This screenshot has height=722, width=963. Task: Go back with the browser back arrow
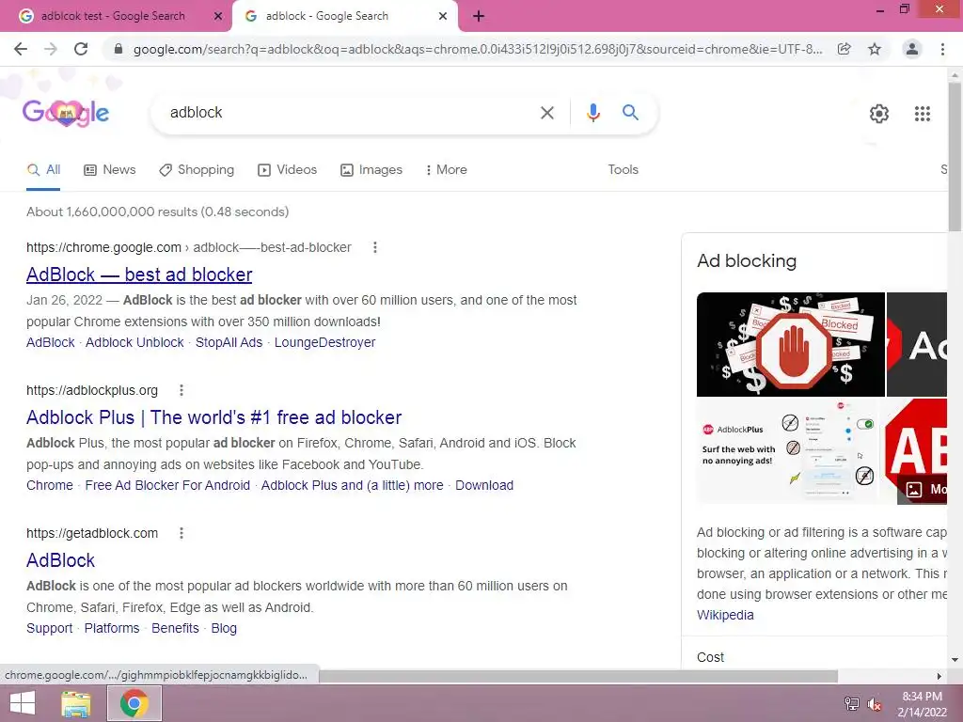[21, 49]
